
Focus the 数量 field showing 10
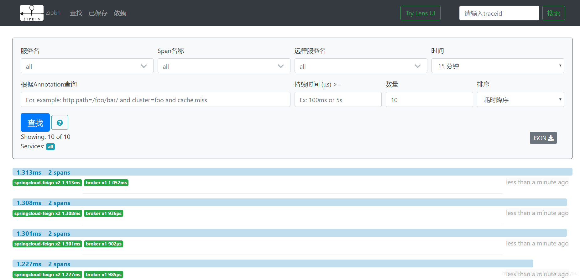click(429, 99)
